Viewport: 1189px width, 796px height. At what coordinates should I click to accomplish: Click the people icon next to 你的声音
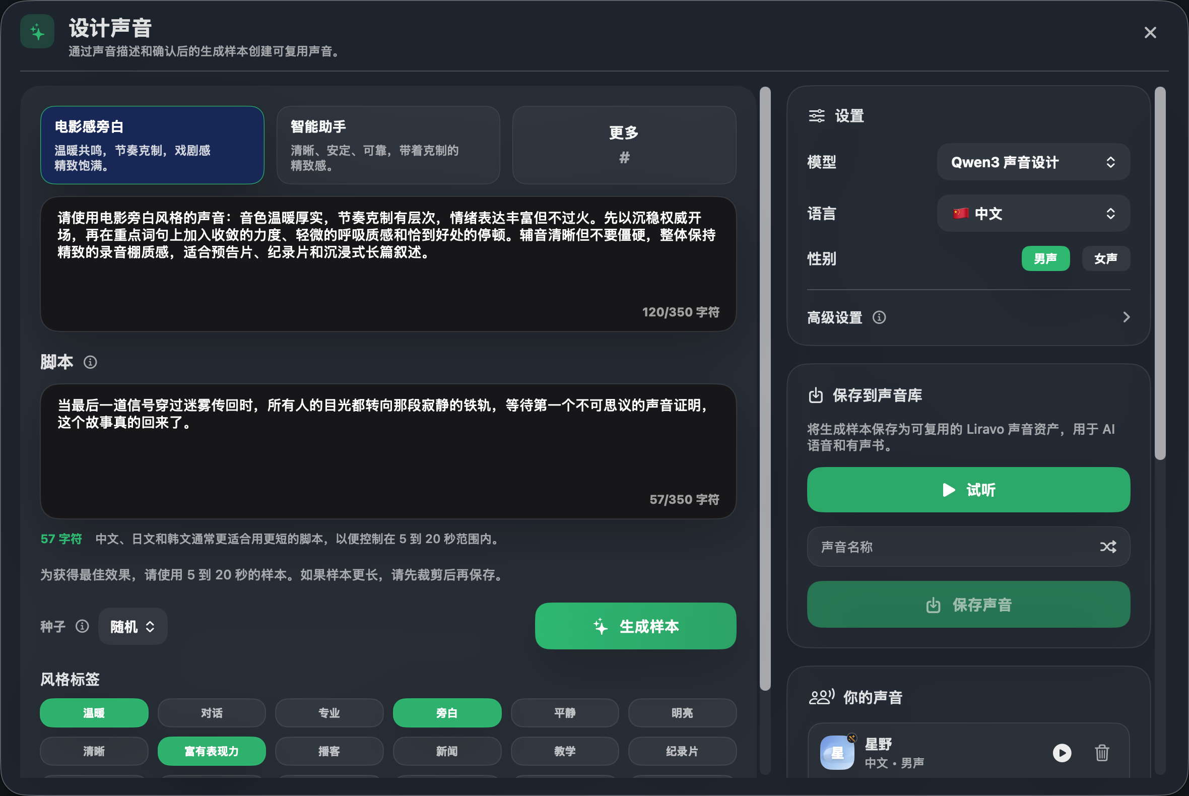pos(821,696)
